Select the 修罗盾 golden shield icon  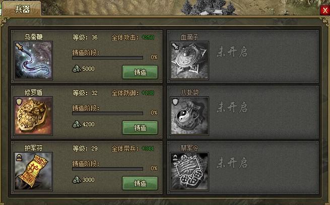(33, 116)
